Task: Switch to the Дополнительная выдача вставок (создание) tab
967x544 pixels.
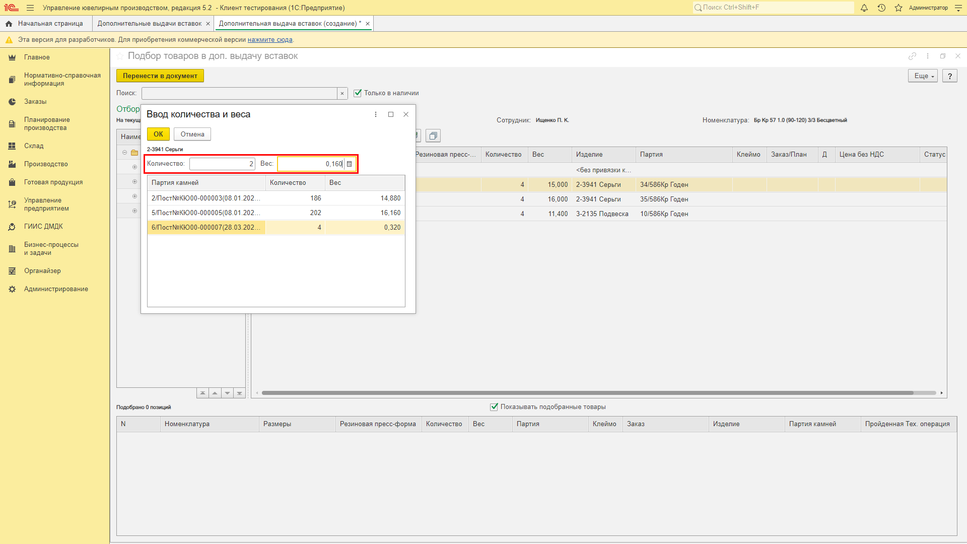Action: click(290, 24)
